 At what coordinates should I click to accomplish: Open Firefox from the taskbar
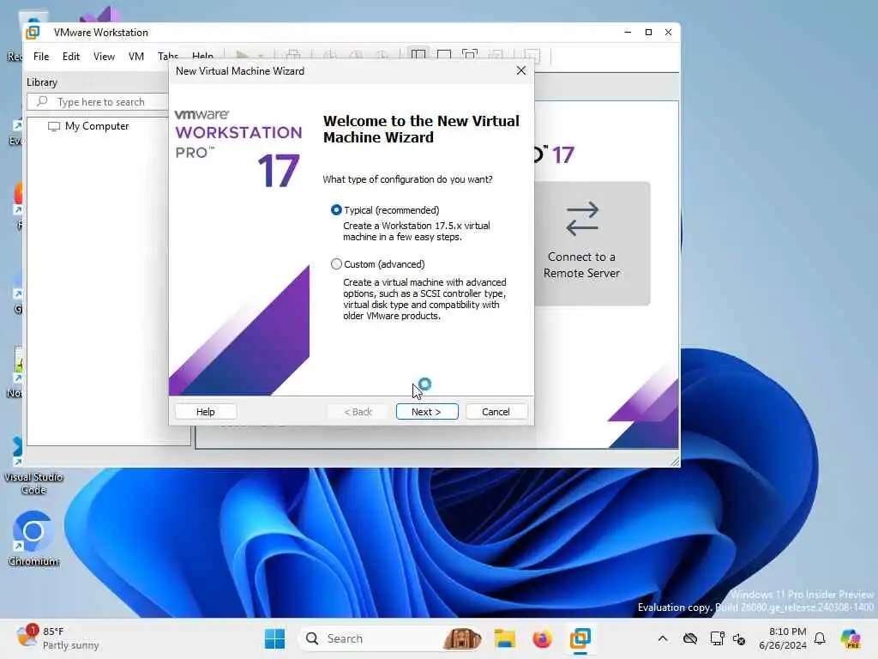tap(542, 638)
